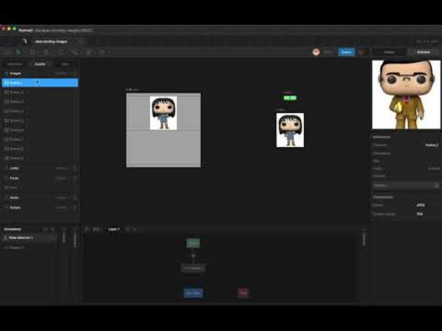Select the highlighted image asset row
442x331 pixels.
[40, 83]
